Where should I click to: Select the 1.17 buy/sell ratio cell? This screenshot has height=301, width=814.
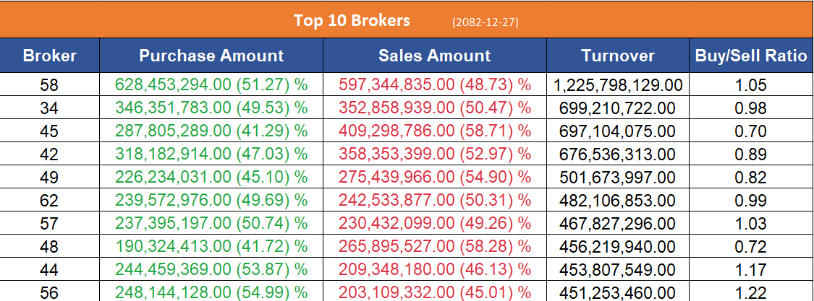coord(750,270)
